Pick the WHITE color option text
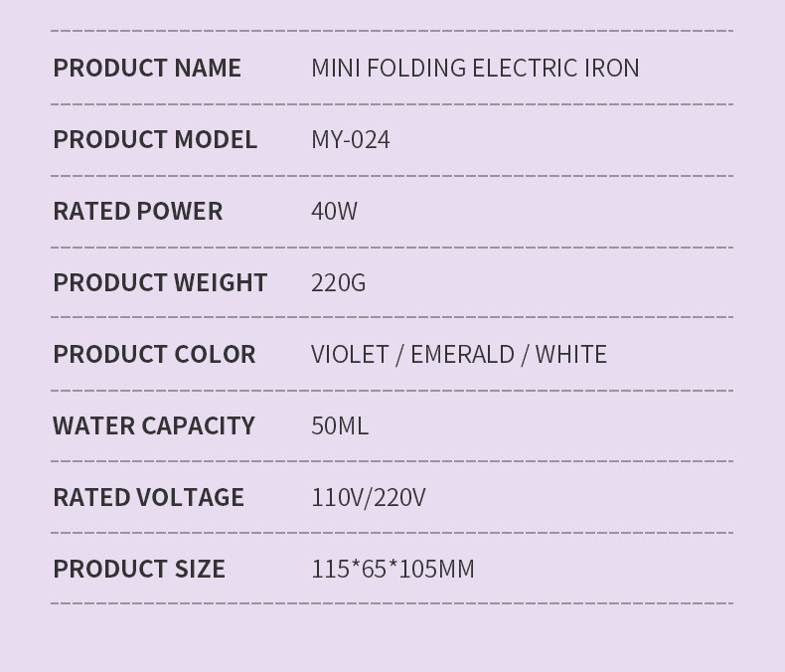The height and width of the screenshot is (672, 785). tap(571, 354)
